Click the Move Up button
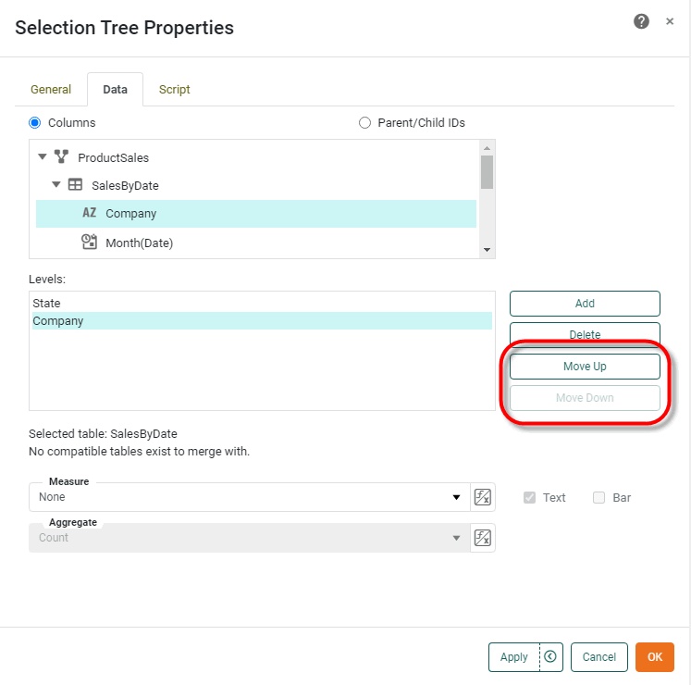This screenshot has width=691, height=685. 585,366
